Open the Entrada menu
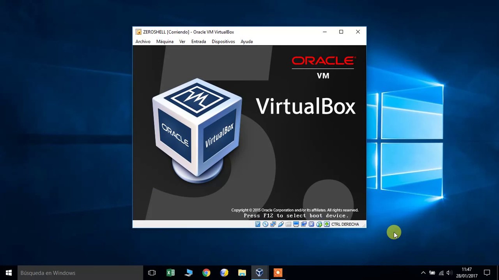Image resolution: width=499 pixels, height=280 pixels. tap(198, 42)
